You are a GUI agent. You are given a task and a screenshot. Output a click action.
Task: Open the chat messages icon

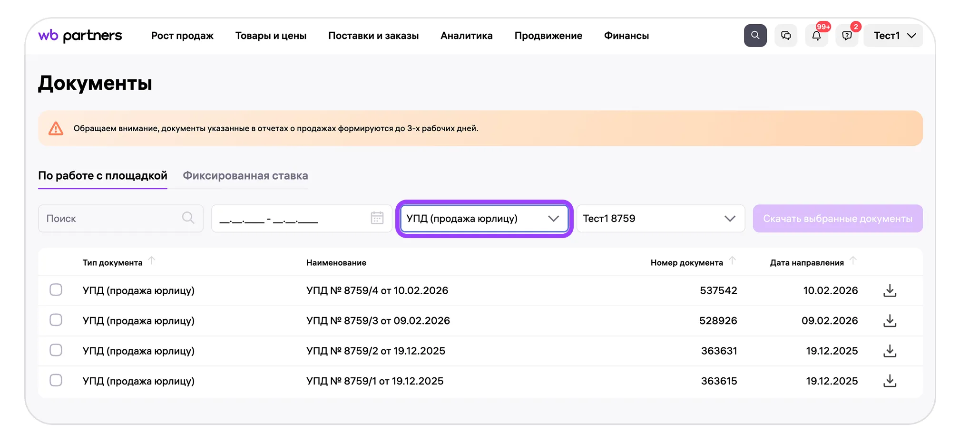(786, 36)
